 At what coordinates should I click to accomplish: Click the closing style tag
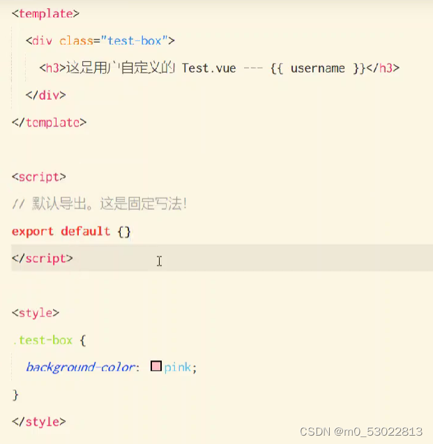click(x=39, y=422)
